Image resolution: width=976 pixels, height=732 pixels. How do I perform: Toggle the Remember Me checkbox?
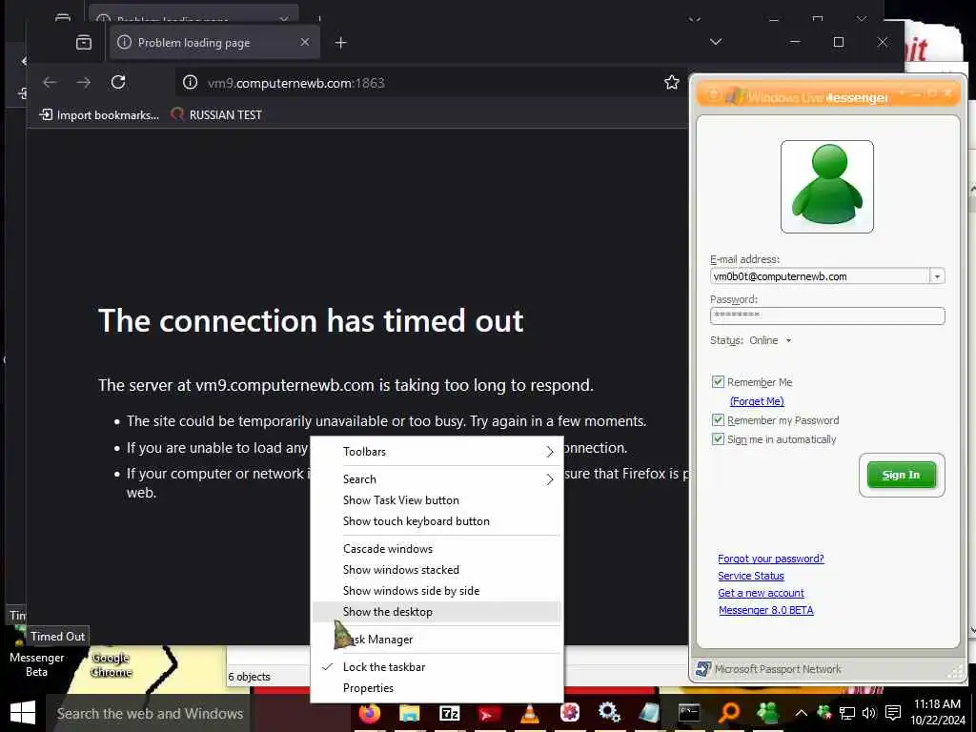point(718,381)
